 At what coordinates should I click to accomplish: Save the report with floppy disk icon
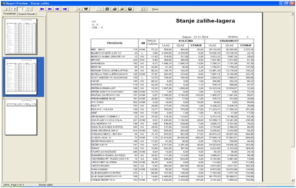pyautogui.click(x=130, y=9)
